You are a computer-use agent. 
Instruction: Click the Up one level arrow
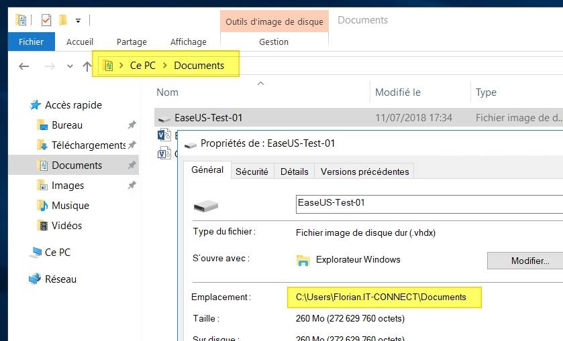click(87, 66)
